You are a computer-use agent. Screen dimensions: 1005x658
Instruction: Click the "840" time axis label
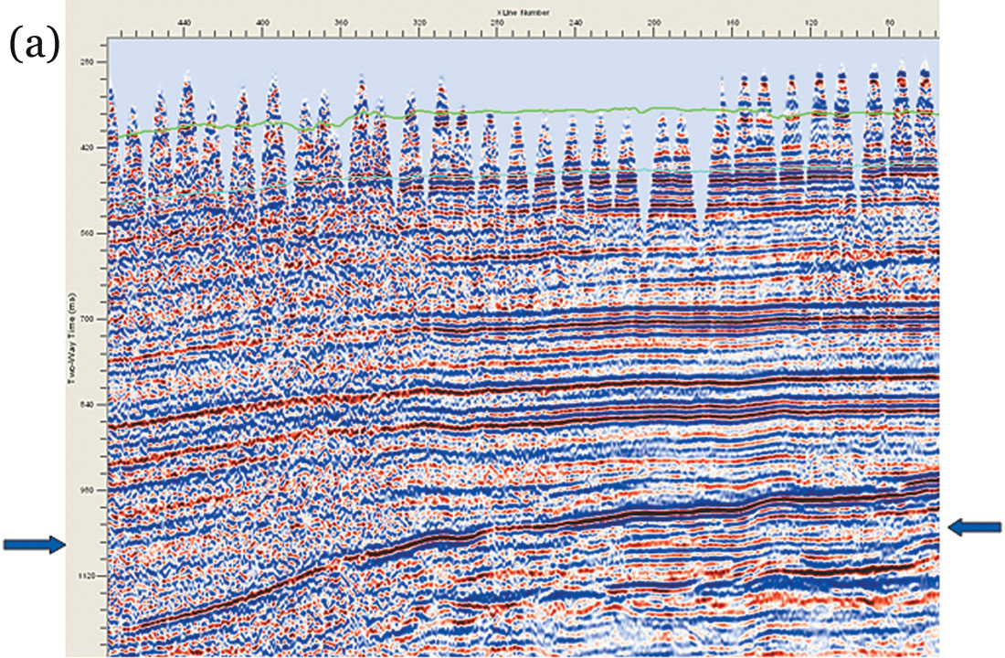click(86, 405)
